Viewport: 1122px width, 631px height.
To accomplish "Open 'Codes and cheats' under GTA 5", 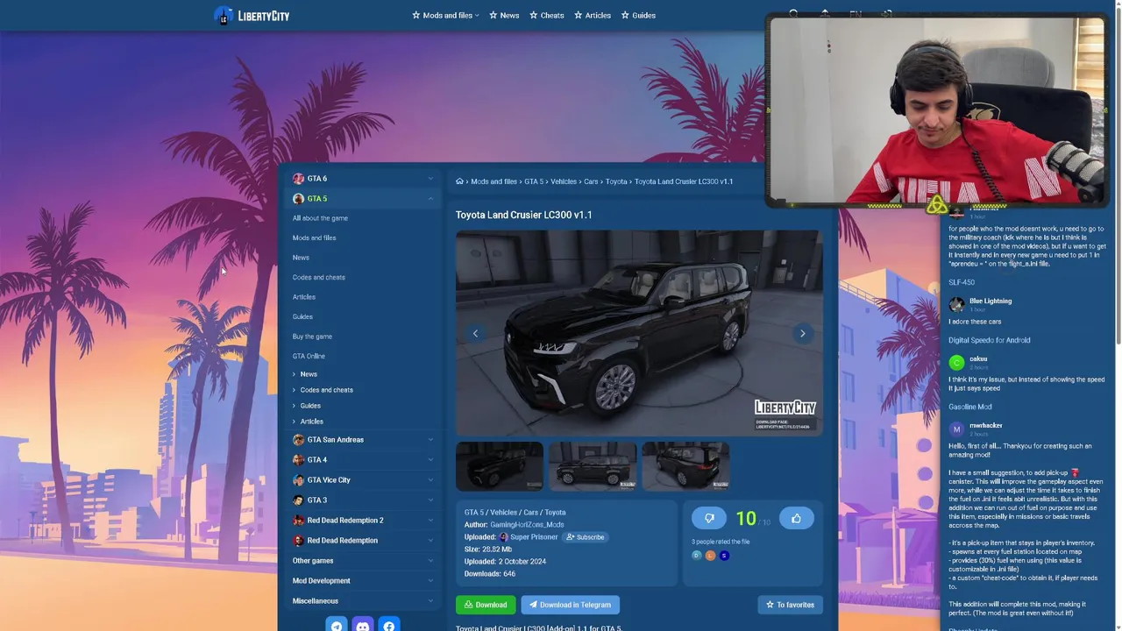I will click(319, 278).
